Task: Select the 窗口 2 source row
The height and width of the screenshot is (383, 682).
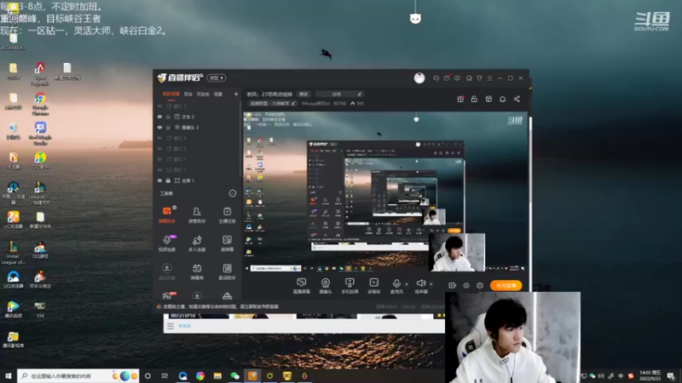Action: pos(198,148)
